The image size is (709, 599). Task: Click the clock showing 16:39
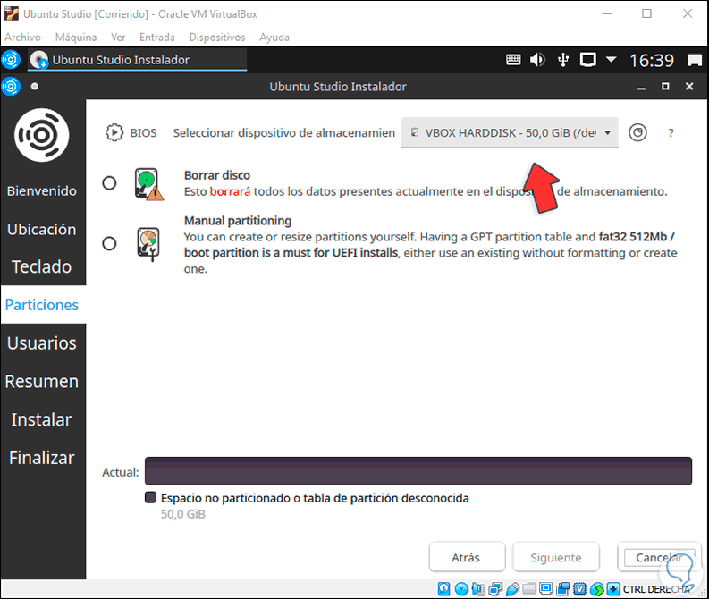coord(652,60)
